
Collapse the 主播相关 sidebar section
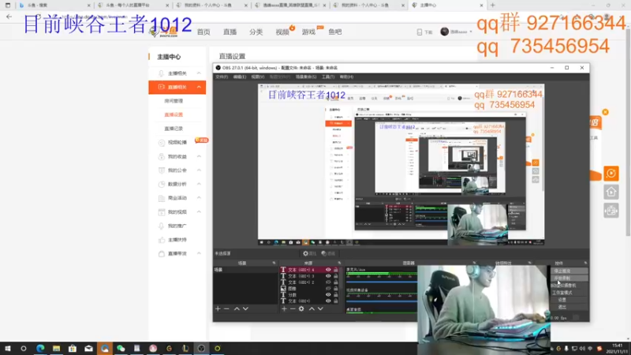199,73
